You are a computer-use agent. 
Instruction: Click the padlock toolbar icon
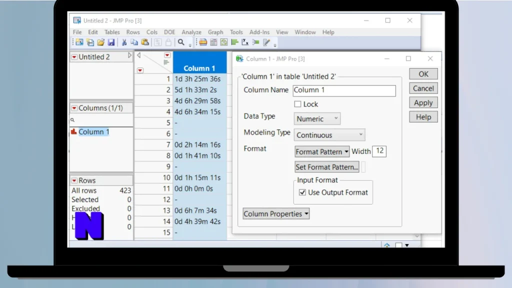tap(168, 42)
